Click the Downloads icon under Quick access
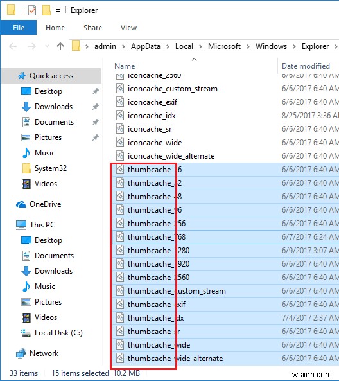Screen dimensions: 339x381 pos(26,107)
